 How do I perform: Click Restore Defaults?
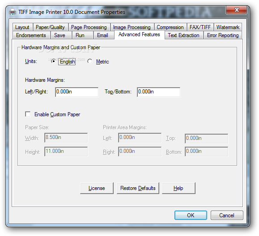pyautogui.click(x=138, y=188)
